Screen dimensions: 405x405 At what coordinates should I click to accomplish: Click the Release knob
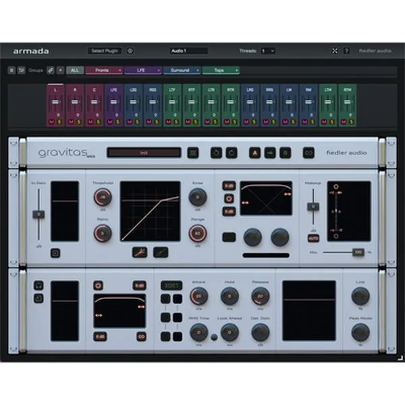pyautogui.click(x=261, y=296)
